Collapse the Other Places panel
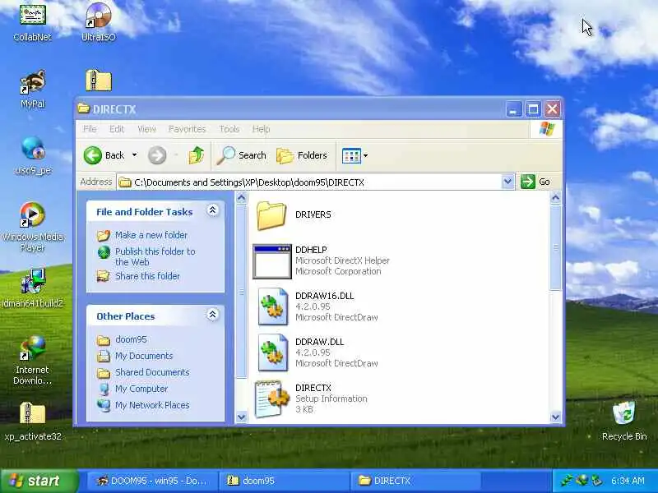The image size is (658, 493). tap(212, 315)
